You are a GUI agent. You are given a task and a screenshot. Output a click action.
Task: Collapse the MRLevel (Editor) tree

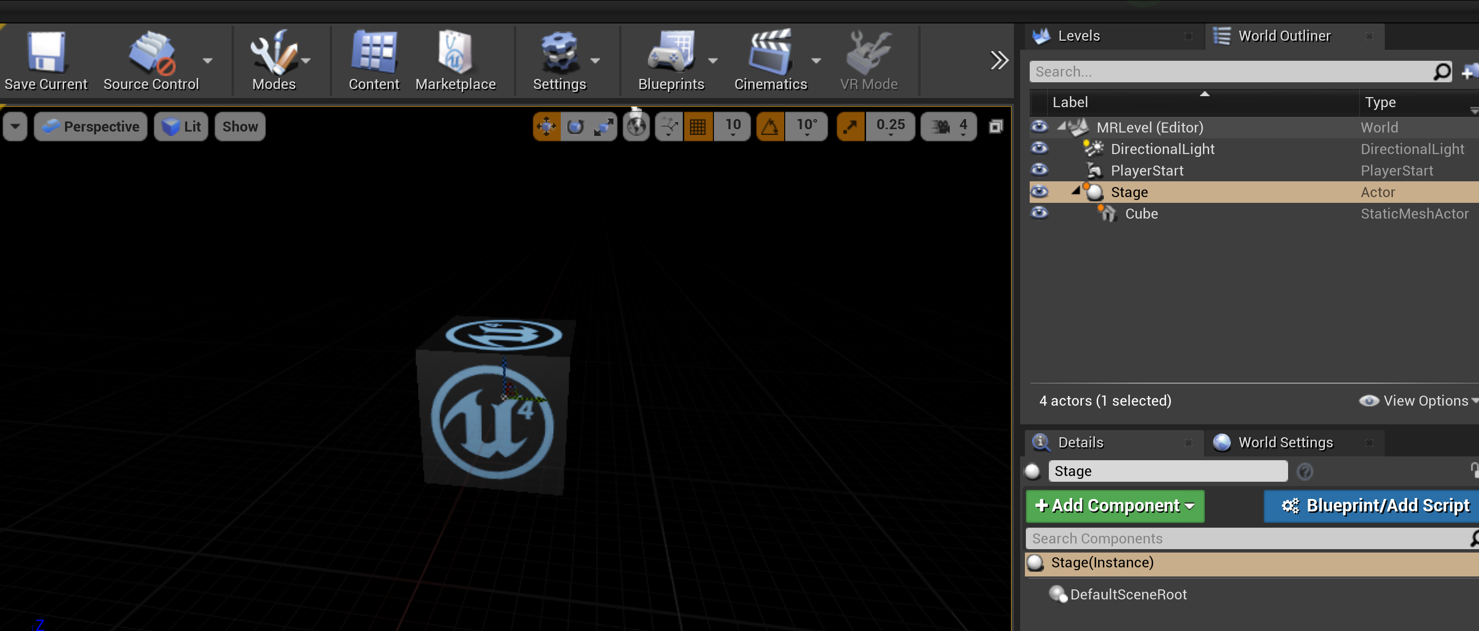[1061, 126]
